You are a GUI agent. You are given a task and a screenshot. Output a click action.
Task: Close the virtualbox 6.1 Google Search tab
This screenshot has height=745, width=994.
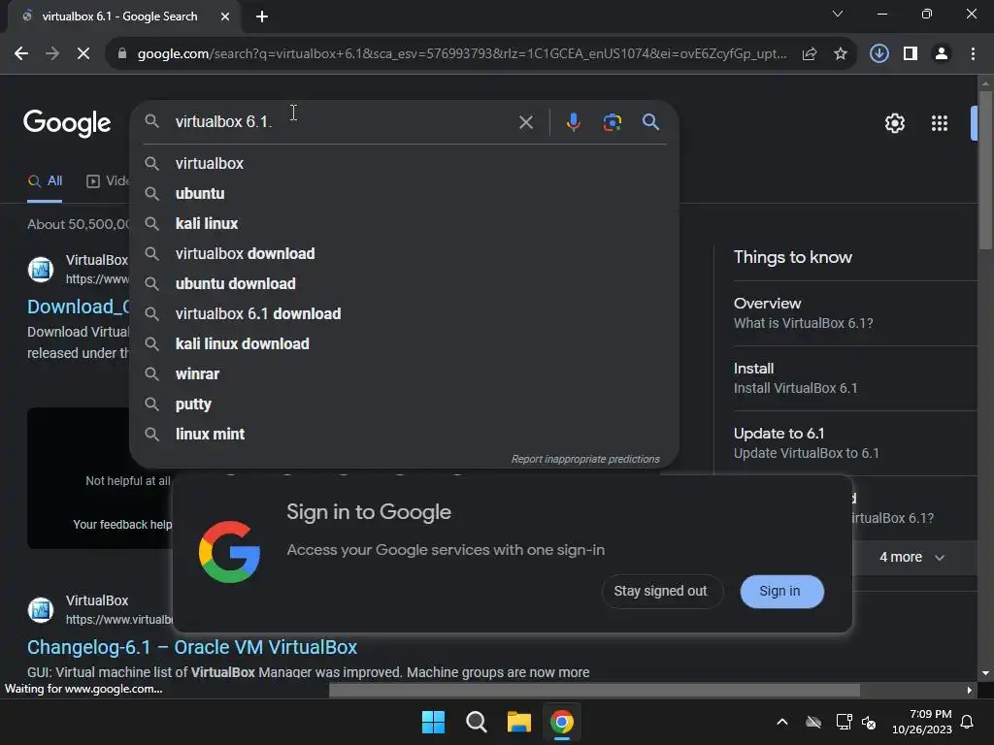[x=225, y=16]
